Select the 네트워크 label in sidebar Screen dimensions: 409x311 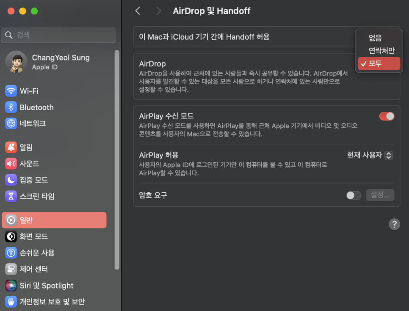click(33, 124)
